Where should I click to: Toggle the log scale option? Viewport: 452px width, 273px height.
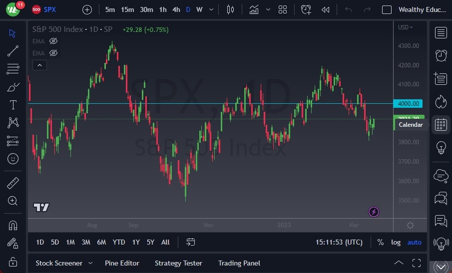coord(396,242)
